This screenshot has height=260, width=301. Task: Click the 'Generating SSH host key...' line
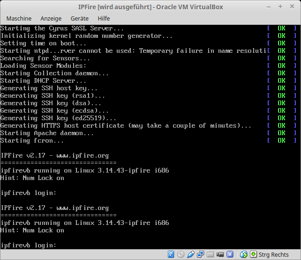pyautogui.click(x=49, y=88)
